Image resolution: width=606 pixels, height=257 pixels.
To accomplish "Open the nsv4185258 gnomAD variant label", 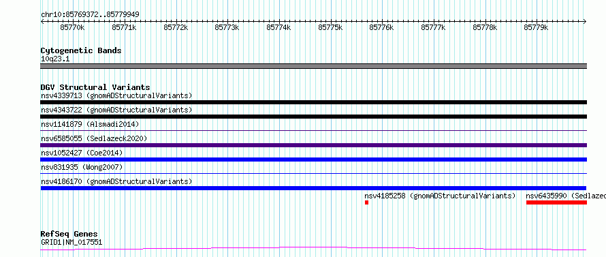I will 440,196.
